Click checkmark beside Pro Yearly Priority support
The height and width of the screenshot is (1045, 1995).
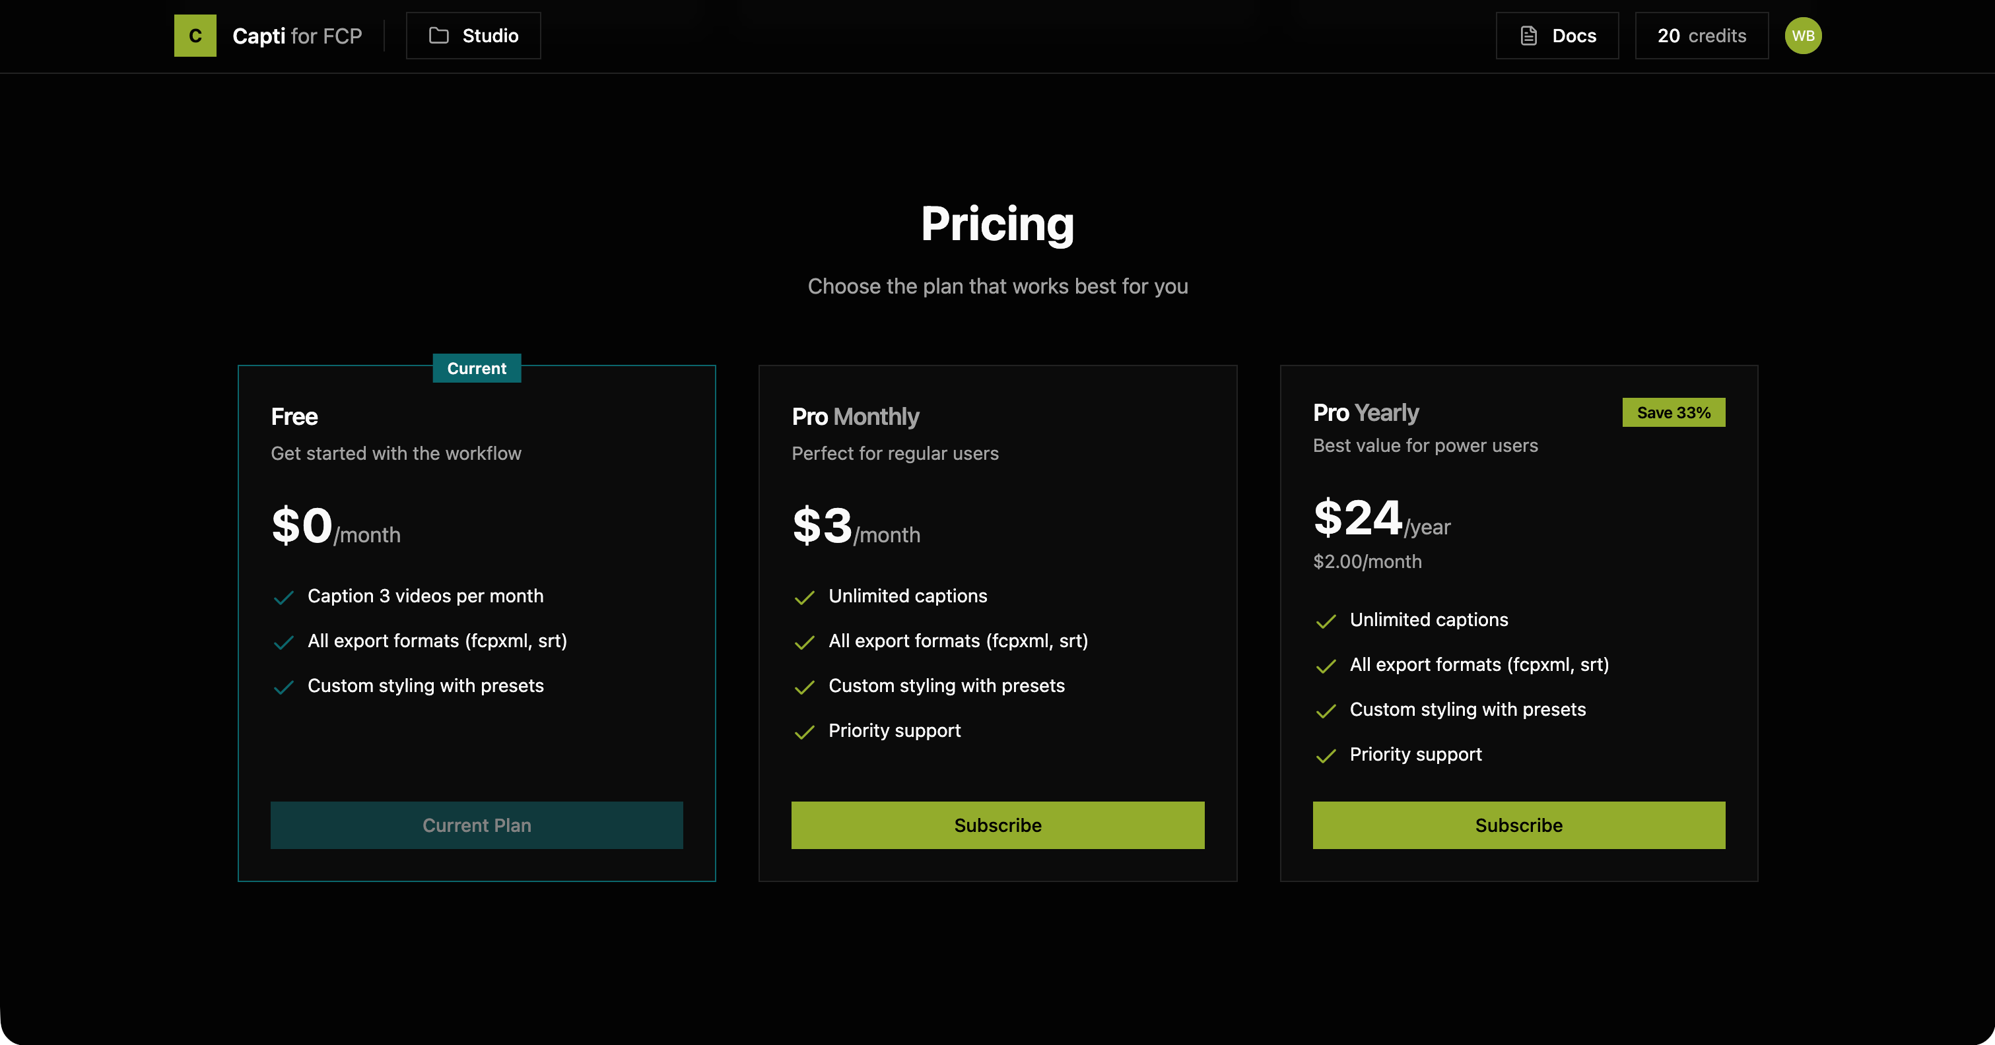1326,755
